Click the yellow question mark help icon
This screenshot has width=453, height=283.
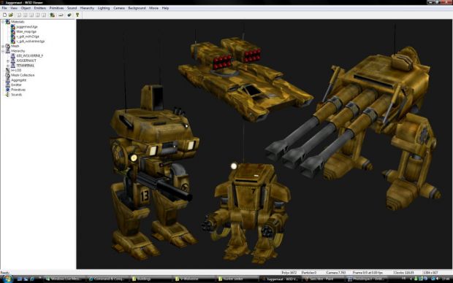(x=77, y=15)
